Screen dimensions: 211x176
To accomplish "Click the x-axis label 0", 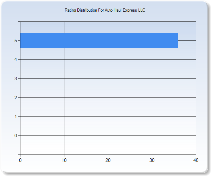I will 20,160.
